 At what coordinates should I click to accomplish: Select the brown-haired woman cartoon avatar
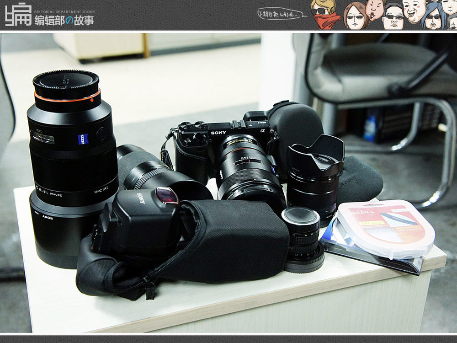356,16
